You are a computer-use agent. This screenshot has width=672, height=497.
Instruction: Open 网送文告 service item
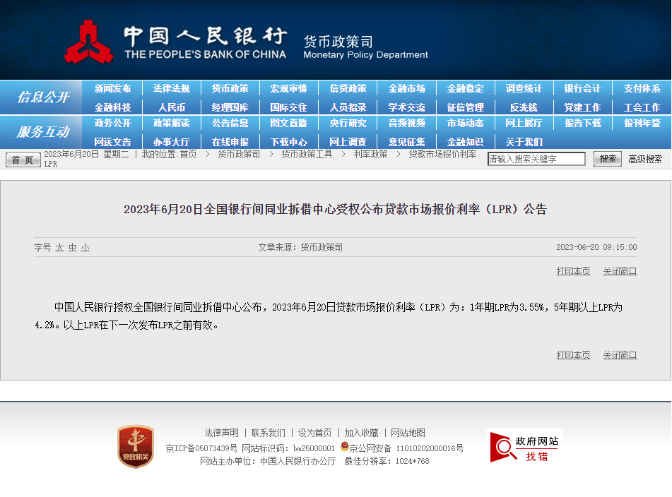click(112, 142)
